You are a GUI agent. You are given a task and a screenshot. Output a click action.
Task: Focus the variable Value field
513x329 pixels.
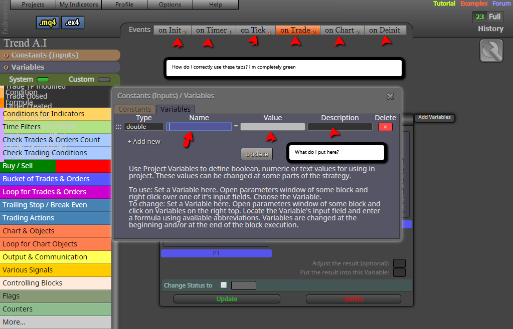[272, 127]
